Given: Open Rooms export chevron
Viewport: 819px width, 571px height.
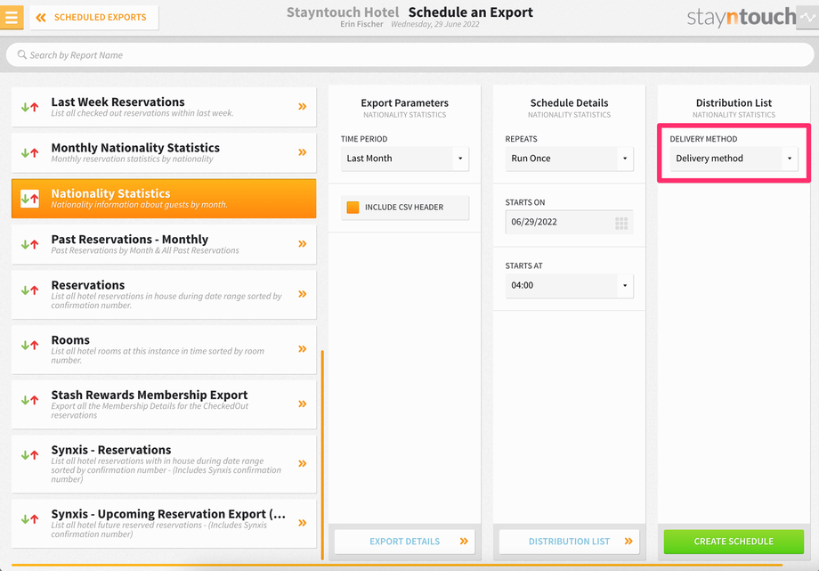Looking at the screenshot, I should (303, 349).
